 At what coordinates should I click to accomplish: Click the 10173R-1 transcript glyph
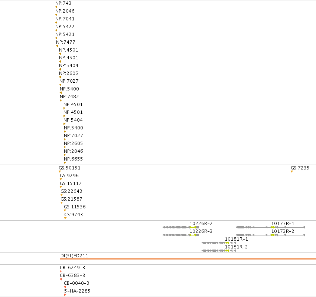point(270,227)
